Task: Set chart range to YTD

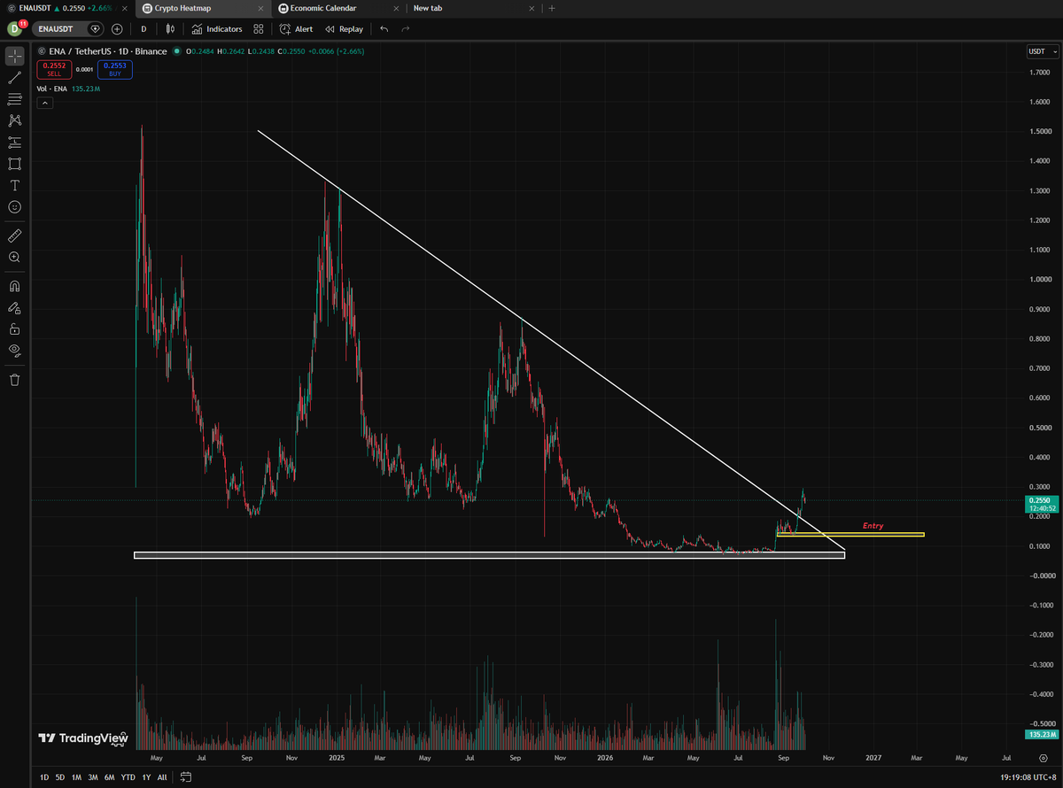Action: point(128,777)
